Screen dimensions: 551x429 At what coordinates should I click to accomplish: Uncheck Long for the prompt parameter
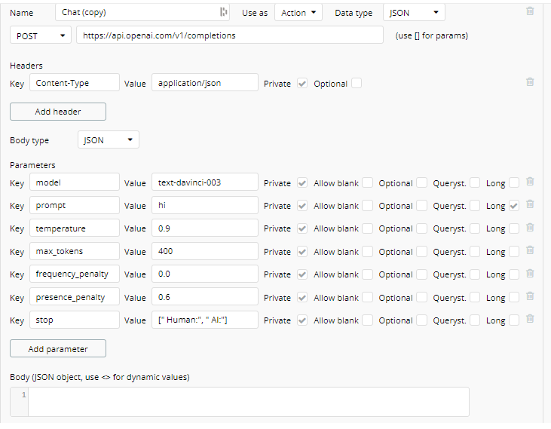[514, 205]
